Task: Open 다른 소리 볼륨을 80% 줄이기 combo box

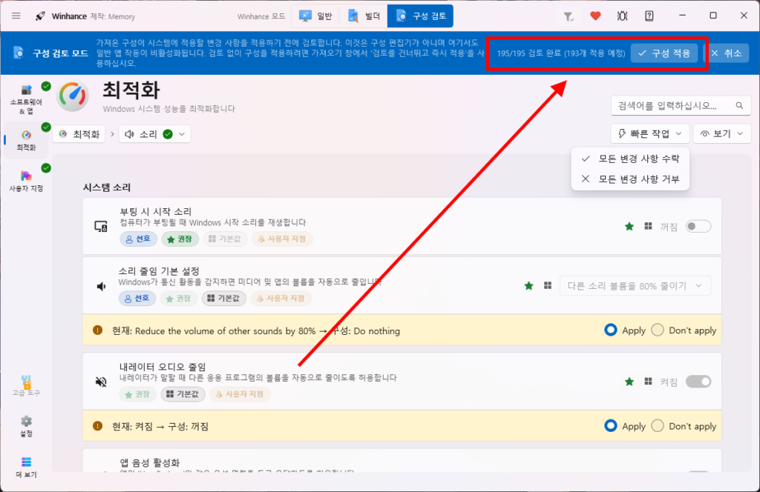Action: pyautogui.click(x=635, y=286)
